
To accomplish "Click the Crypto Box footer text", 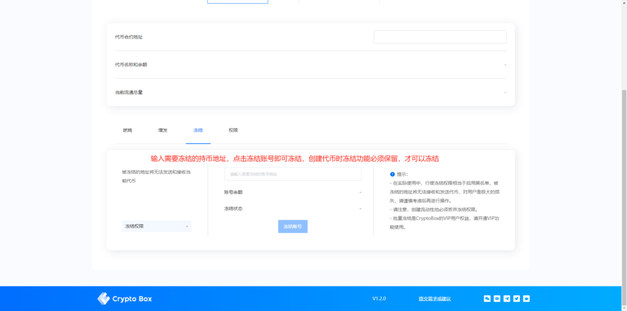I will click(132, 299).
